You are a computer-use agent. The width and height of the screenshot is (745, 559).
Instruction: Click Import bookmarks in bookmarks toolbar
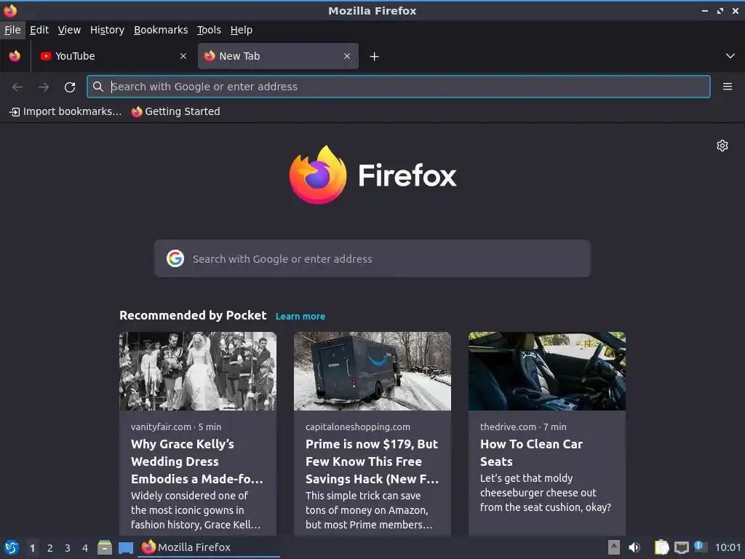(65, 111)
